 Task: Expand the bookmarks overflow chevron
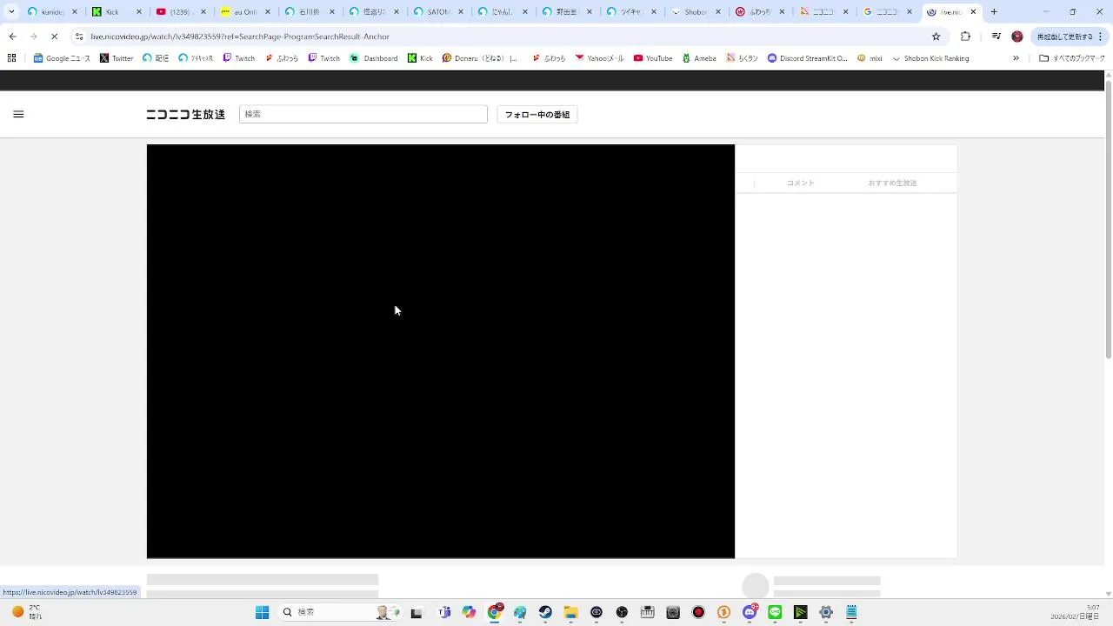click(x=1016, y=58)
